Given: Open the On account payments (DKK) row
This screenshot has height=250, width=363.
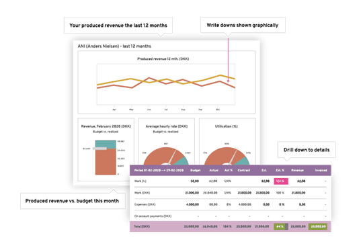Looking at the screenshot, I should point(231,216).
